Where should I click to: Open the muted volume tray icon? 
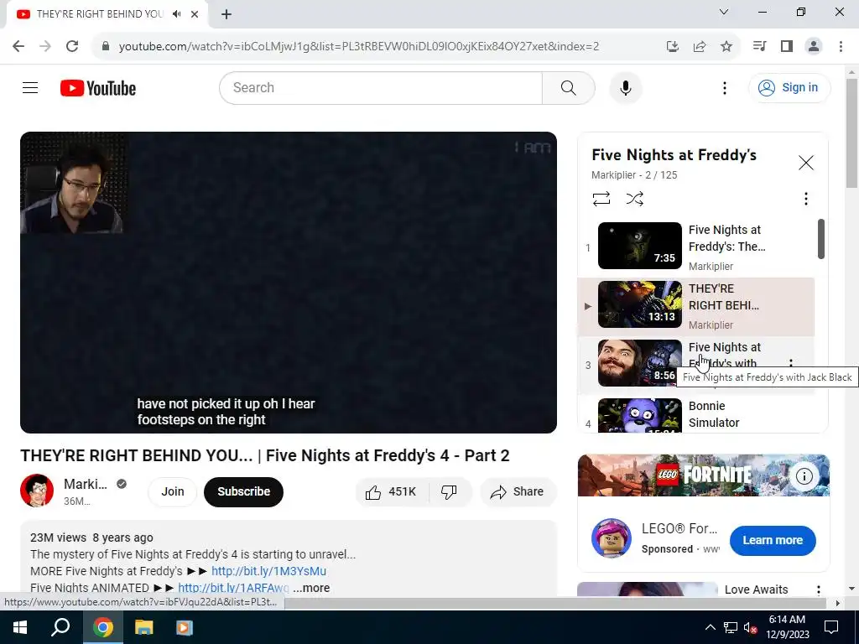749,627
